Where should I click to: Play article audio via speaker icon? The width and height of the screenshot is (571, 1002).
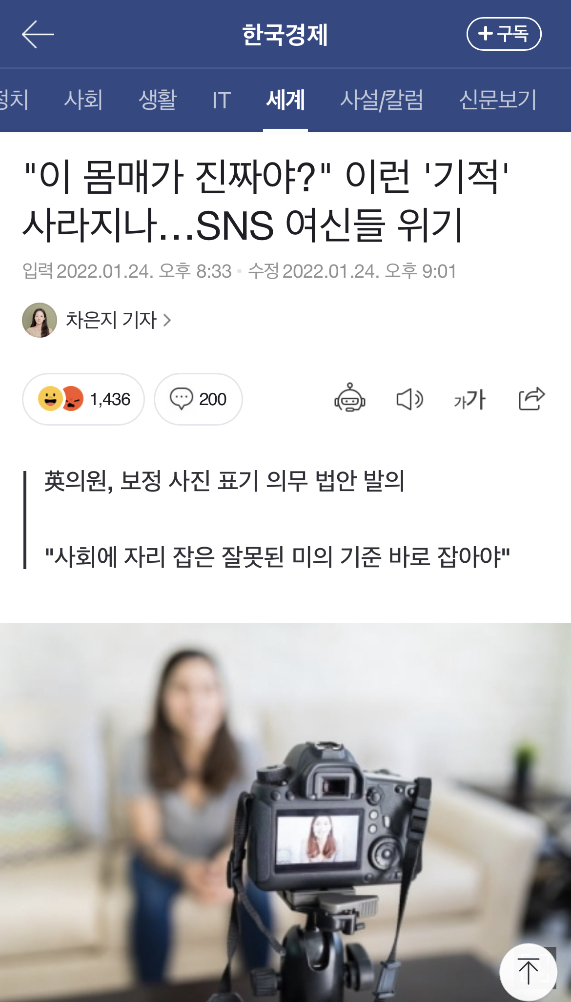pyautogui.click(x=409, y=399)
